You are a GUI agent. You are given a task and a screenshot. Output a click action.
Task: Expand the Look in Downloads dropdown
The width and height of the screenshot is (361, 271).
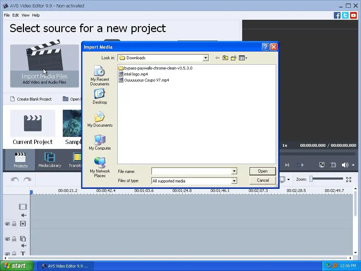206,58
